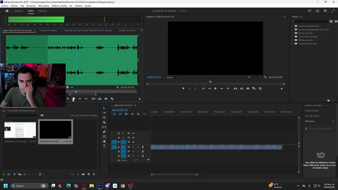
Task: Add marker in the timeline panel
Action: coord(132,114)
